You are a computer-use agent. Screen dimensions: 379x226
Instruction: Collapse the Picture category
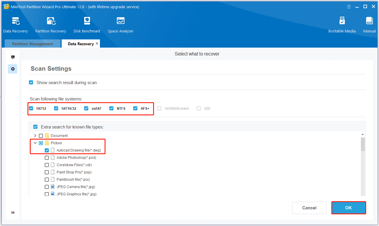coord(35,143)
